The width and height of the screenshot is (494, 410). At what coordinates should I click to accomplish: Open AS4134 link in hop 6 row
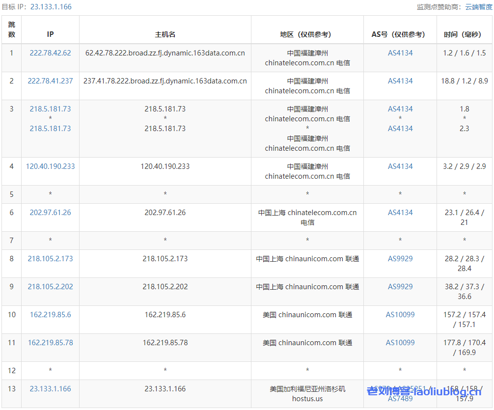point(400,213)
